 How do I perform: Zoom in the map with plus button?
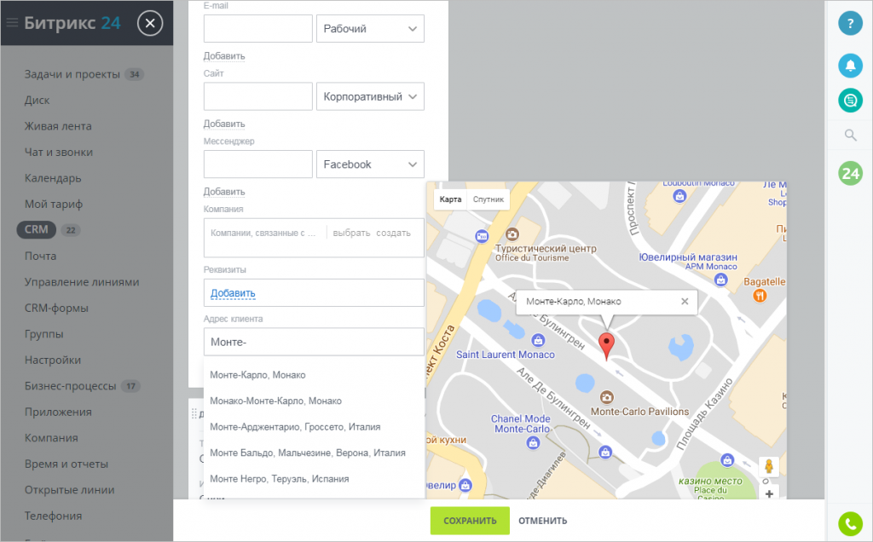pyautogui.click(x=769, y=493)
